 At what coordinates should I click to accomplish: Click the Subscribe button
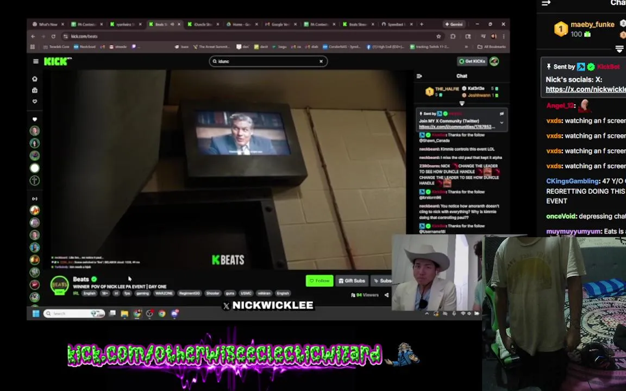click(x=381, y=281)
